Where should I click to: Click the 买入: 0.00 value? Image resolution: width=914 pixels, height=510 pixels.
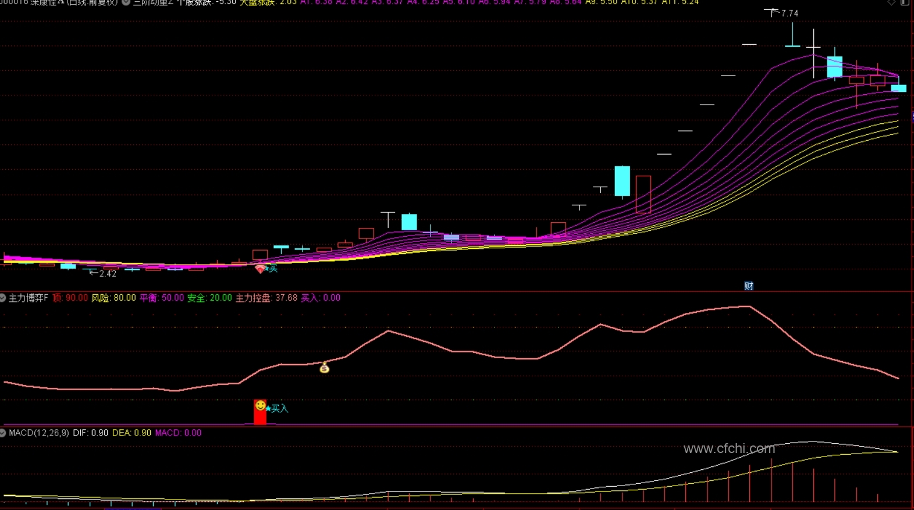coord(321,298)
